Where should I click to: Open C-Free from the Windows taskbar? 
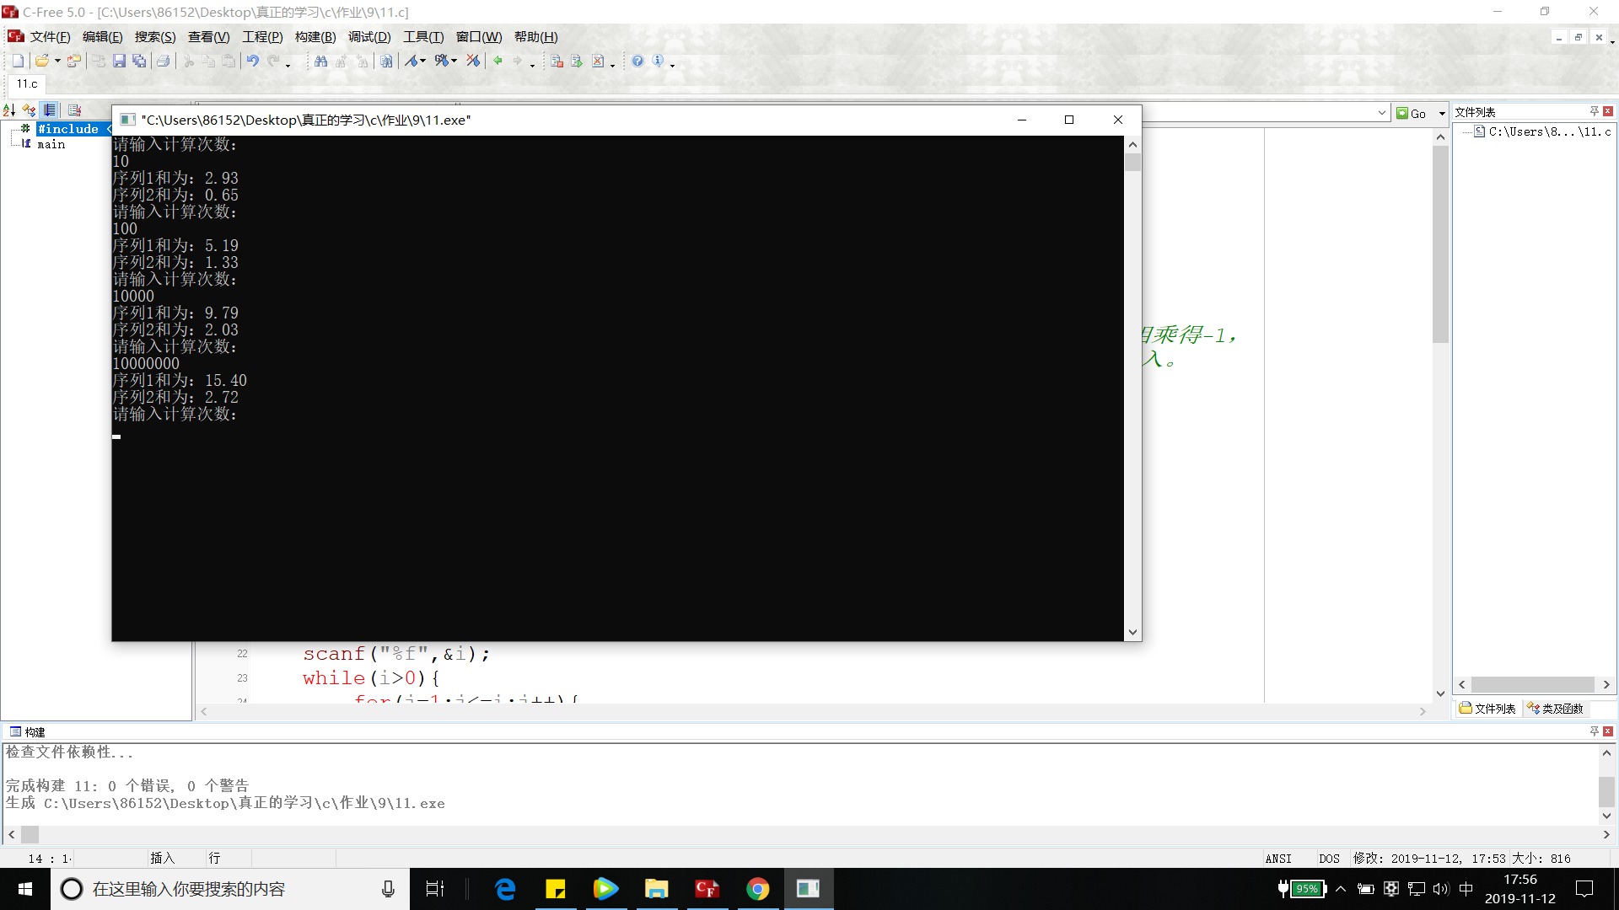pos(707,889)
